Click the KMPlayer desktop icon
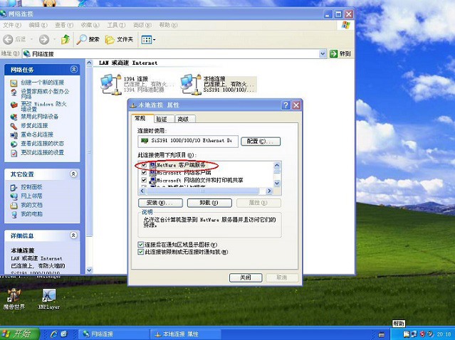 [x=48, y=299]
